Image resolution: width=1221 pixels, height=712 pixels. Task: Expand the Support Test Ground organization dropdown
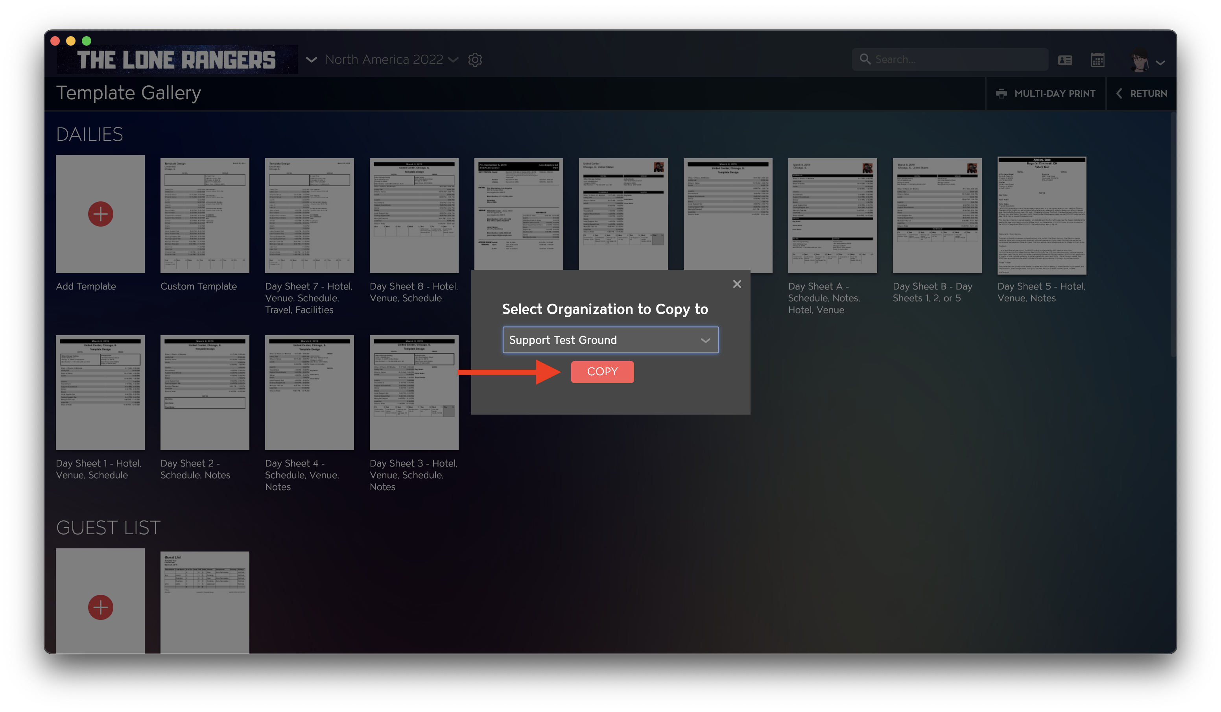[x=610, y=340]
